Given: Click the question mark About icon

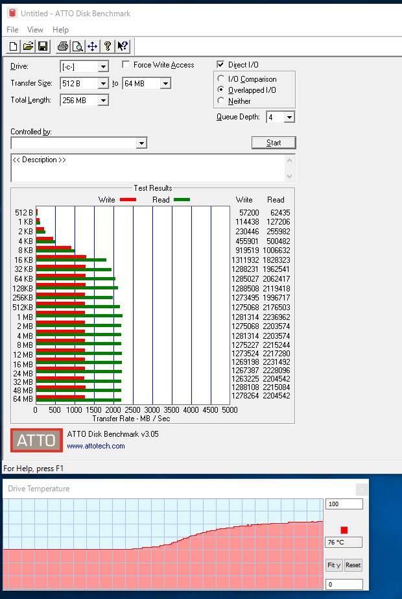Looking at the screenshot, I should [x=107, y=47].
